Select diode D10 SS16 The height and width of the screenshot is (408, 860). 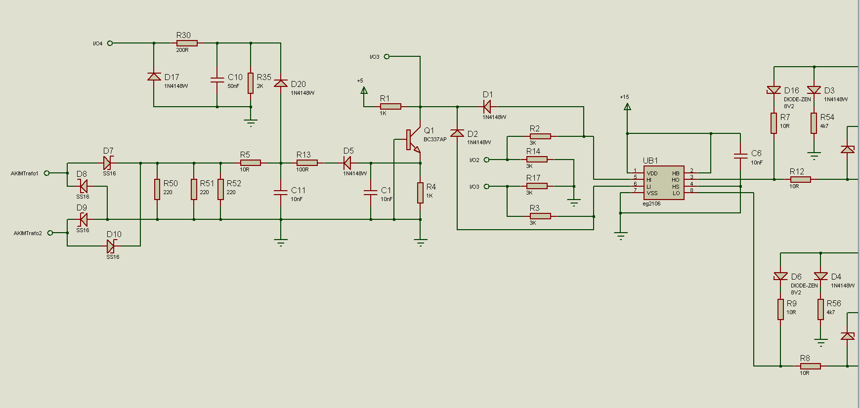point(112,245)
